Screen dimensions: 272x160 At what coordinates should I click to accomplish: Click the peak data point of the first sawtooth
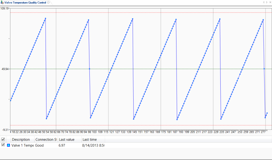[x=45, y=18]
